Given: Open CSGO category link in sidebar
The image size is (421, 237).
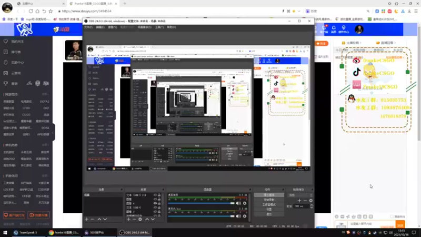Looking at the screenshot, I should point(26,115).
